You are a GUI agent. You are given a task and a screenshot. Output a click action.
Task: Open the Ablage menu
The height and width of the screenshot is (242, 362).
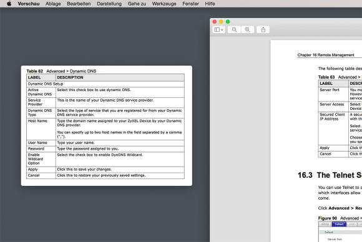click(53, 4)
